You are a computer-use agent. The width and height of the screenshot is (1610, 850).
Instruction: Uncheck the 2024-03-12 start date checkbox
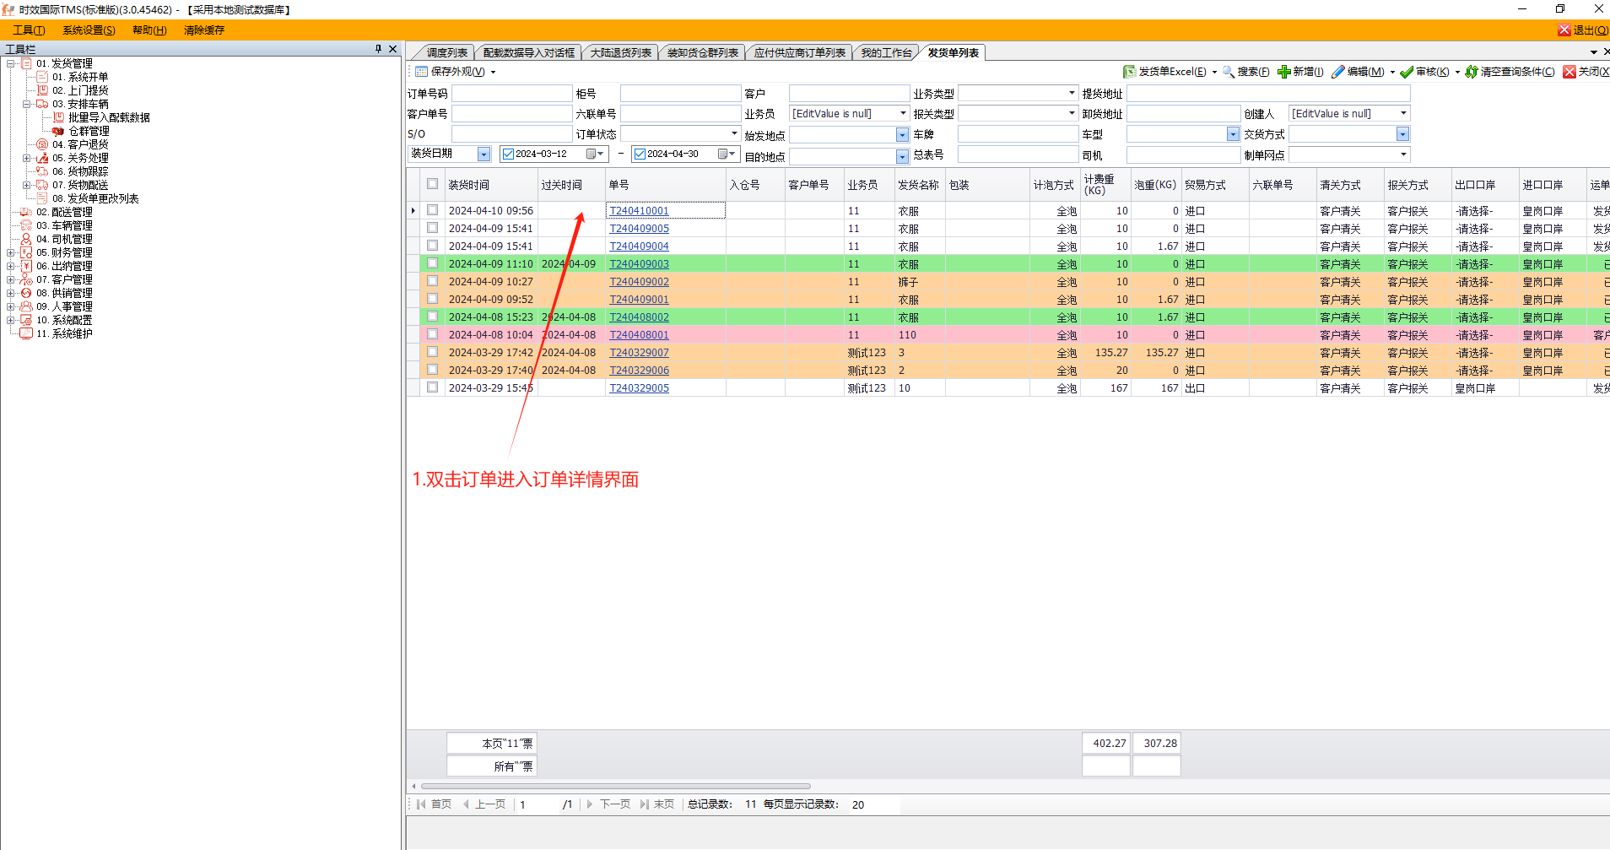pyautogui.click(x=508, y=154)
